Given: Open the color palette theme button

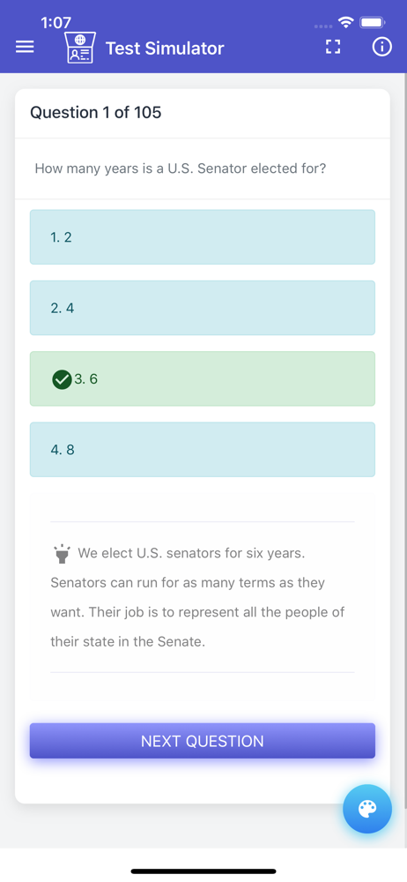Looking at the screenshot, I should click(367, 809).
